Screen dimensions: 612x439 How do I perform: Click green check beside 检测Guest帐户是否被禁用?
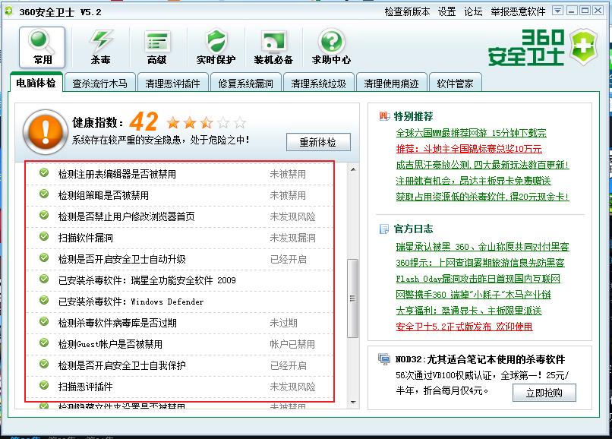point(44,343)
